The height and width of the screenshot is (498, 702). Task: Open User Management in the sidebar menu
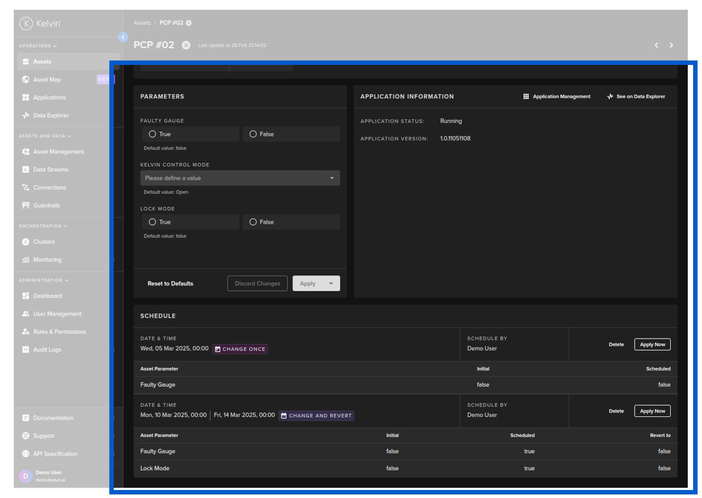(x=57, y=314)
